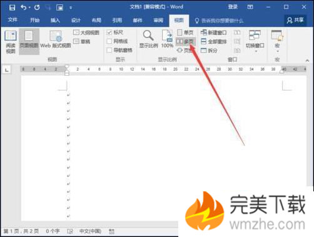Redo the last action
Screen dimensions: 314x237
[x=37, y=8]
